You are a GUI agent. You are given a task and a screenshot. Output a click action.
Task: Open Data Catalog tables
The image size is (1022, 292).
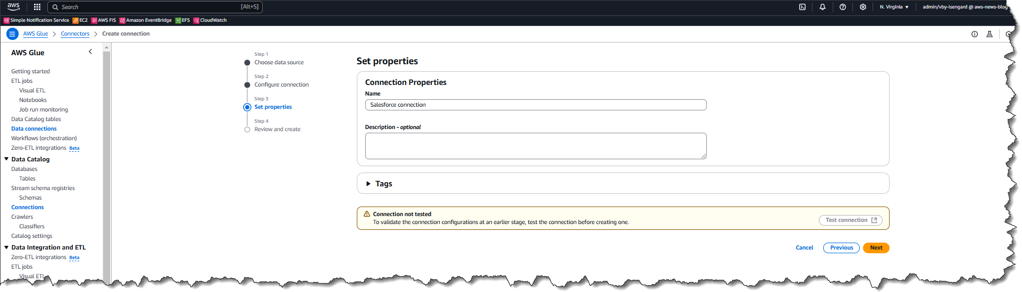pyautogui.click(x=36, y=119)
